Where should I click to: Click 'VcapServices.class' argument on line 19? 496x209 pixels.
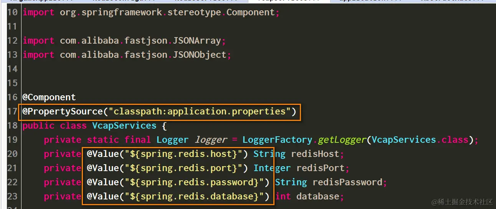coord(420,140)
